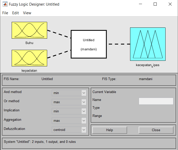The height and width of the screenshot is (150, 178).
Task: Focus the Current Variable Name field
Action: pyautogui.click(x=156, y=101)
